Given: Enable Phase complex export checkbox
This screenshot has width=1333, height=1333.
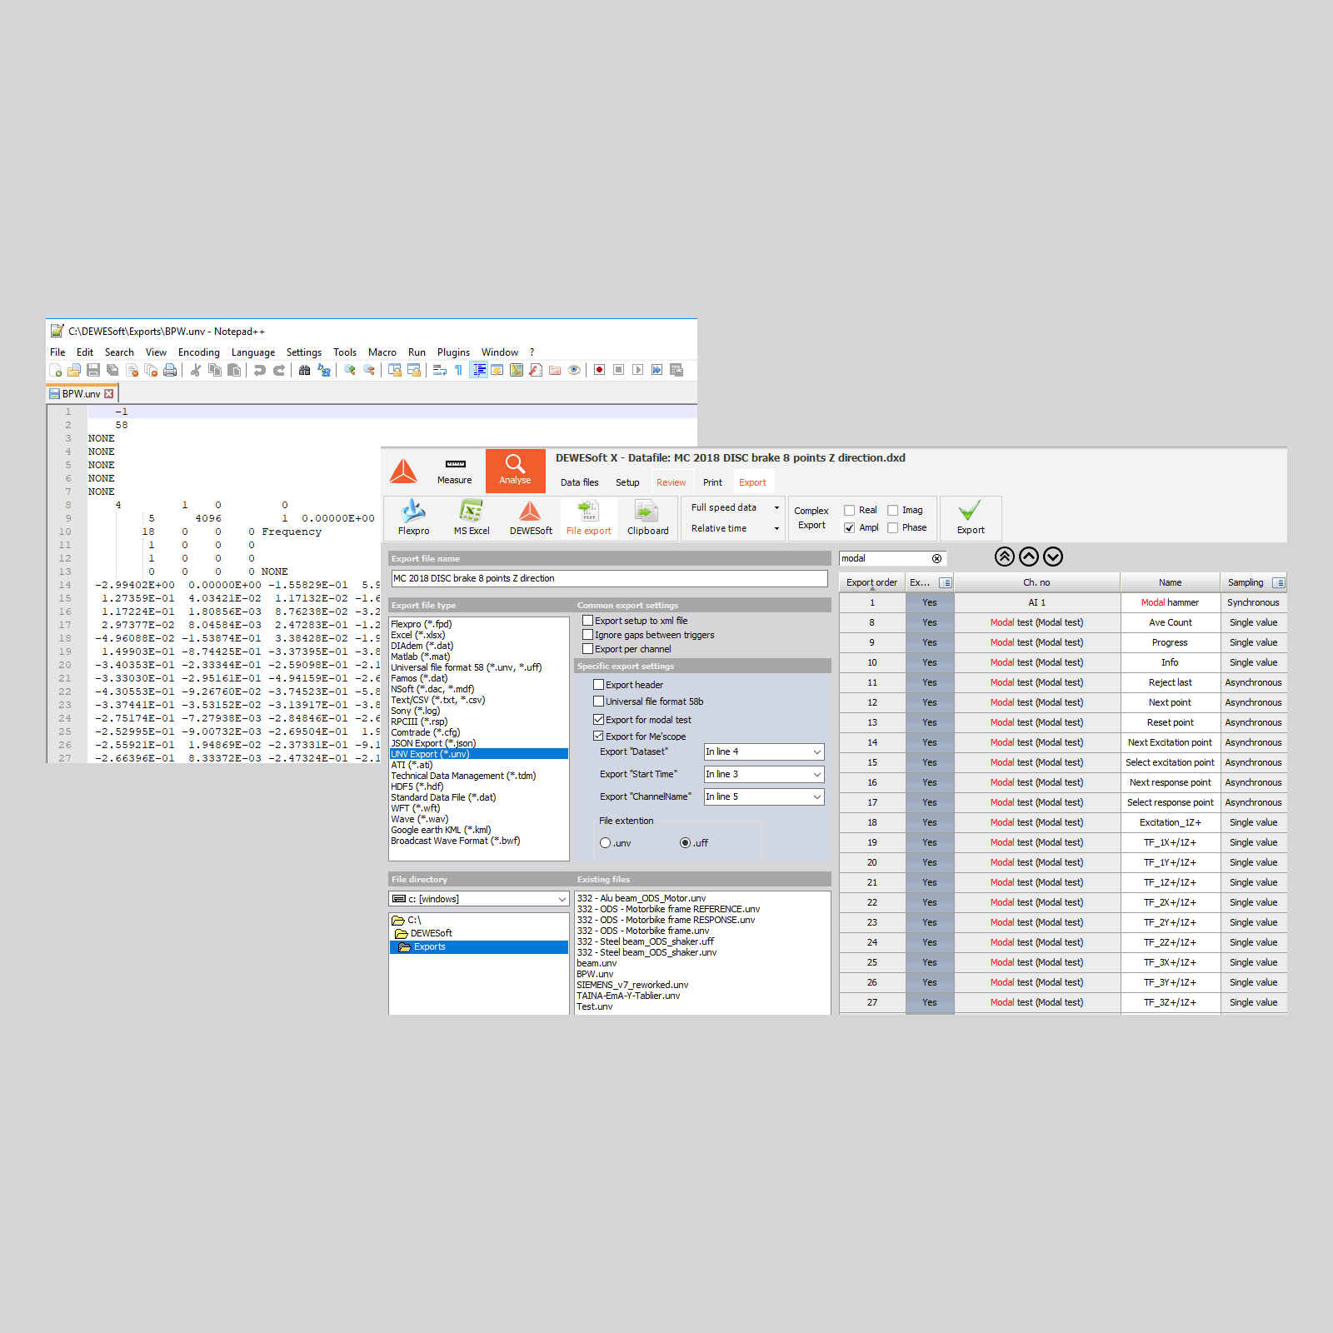Looking at the screenshot, I should coord(892,527).
